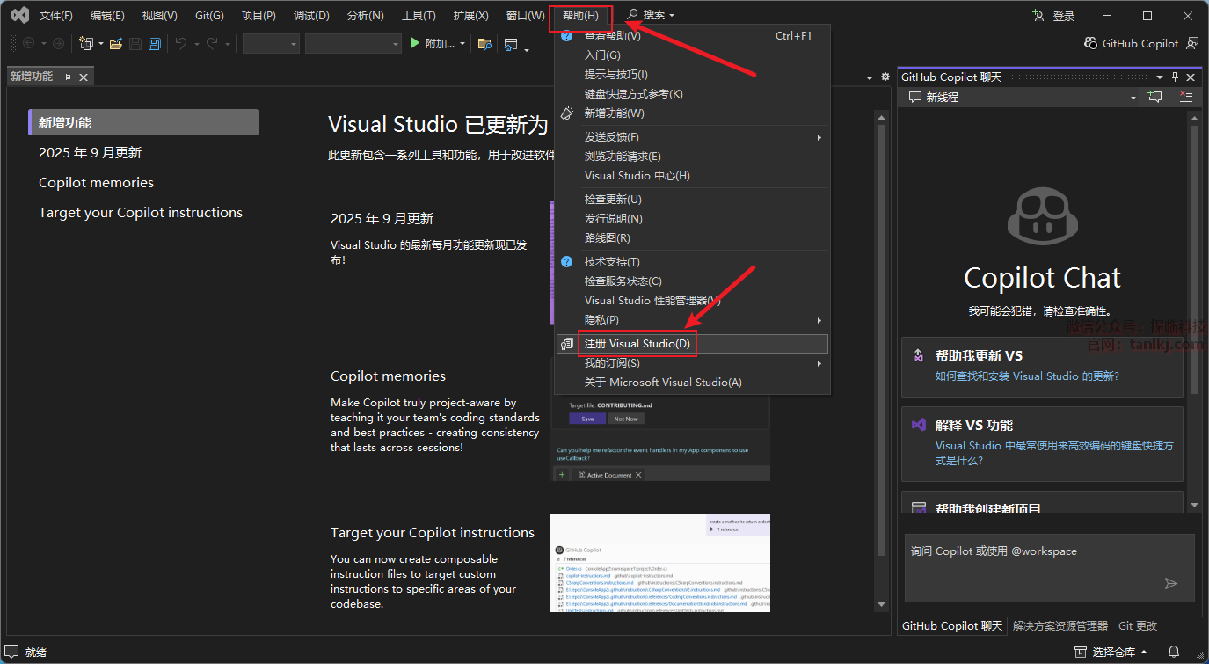Toggle pin on the 新增功能 document tab

(x=68, y=77)
